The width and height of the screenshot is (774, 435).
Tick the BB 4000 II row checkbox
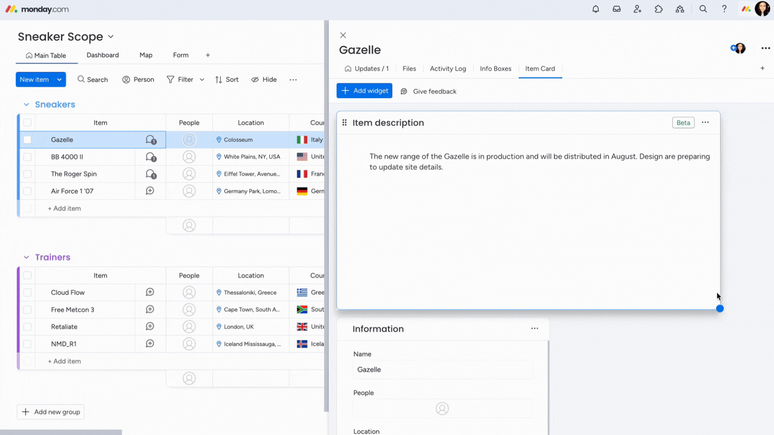click(27, 157)
